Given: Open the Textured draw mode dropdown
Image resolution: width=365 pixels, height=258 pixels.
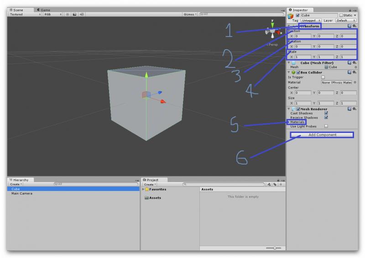Looking at the screenshot, I should pos(25,15).
